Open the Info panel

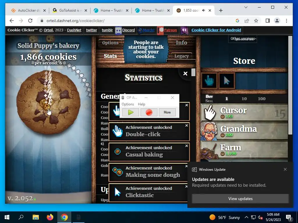[x=181, y=43]
